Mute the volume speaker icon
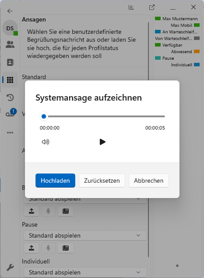 coord(46,142)
